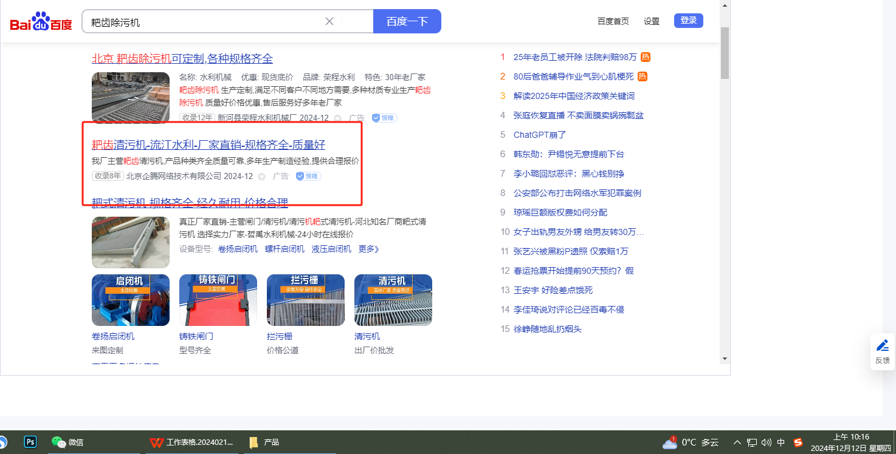Click the volume speaker icon in tray
Image resolution: width=896 pixels, height=454 pixels.
(767, 442)
